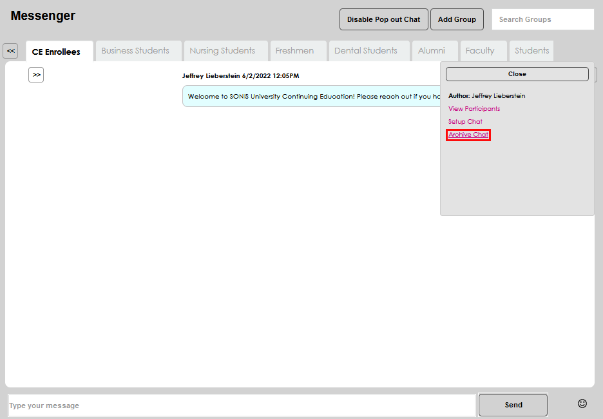Click the Author: Jeffrey Lieberstein text
This screenshot has height=419, width=603.
pyautogui.click(x=487, y=96)
